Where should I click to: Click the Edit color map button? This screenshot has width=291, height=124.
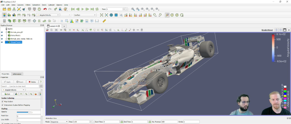(x=7, y=94)
